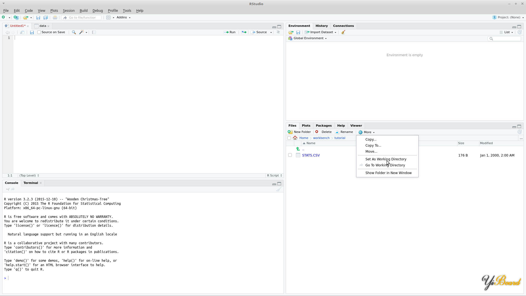
Task: Click the Rename button
Action: pyautogui.click(x=344, y=132)
